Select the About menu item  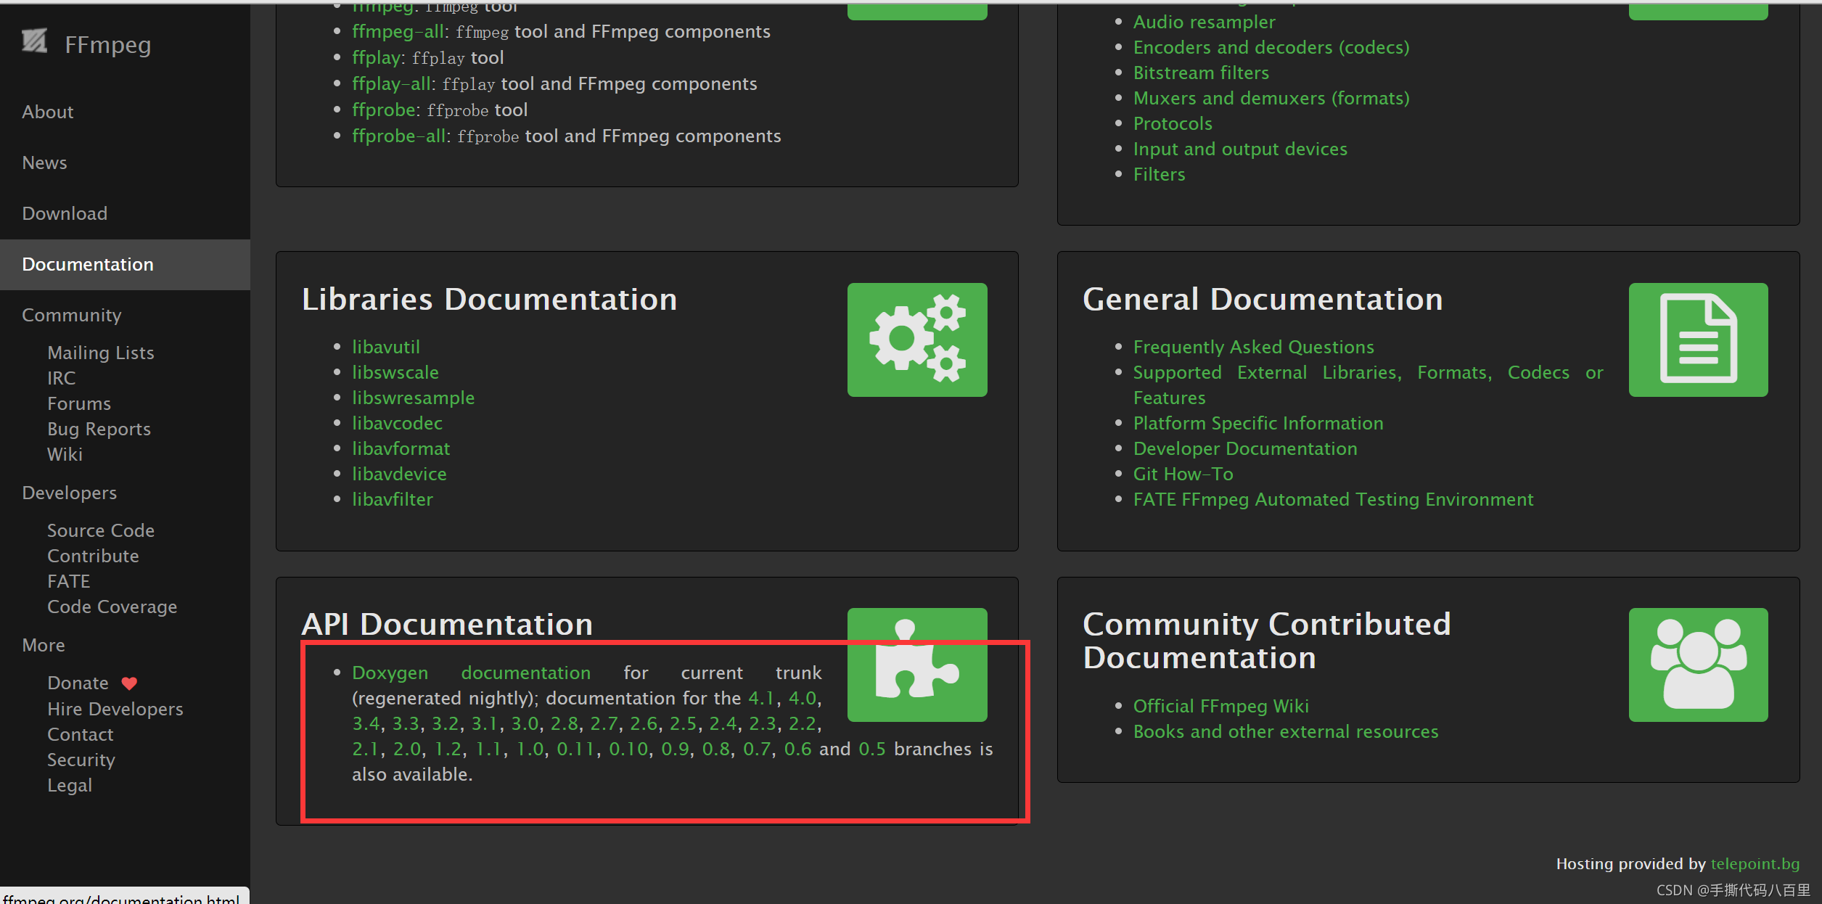tap(48, 110)
